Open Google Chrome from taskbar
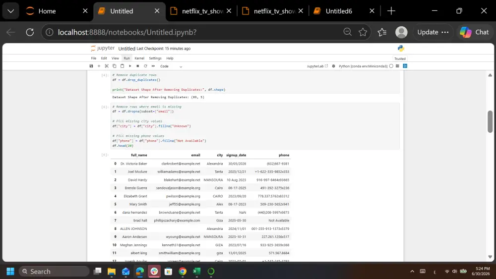The width and height of the screenshot is (496, 279). [x=183, y=272]
